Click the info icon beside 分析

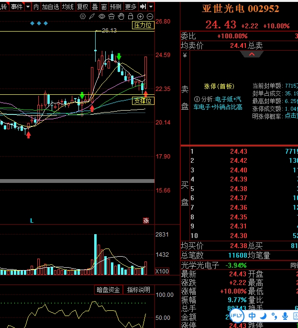point(197,99)
